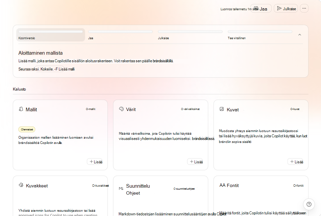This screenshot has height=216, width=321.
Task: Click the Jaa share icon
Action: coord(256,8)
